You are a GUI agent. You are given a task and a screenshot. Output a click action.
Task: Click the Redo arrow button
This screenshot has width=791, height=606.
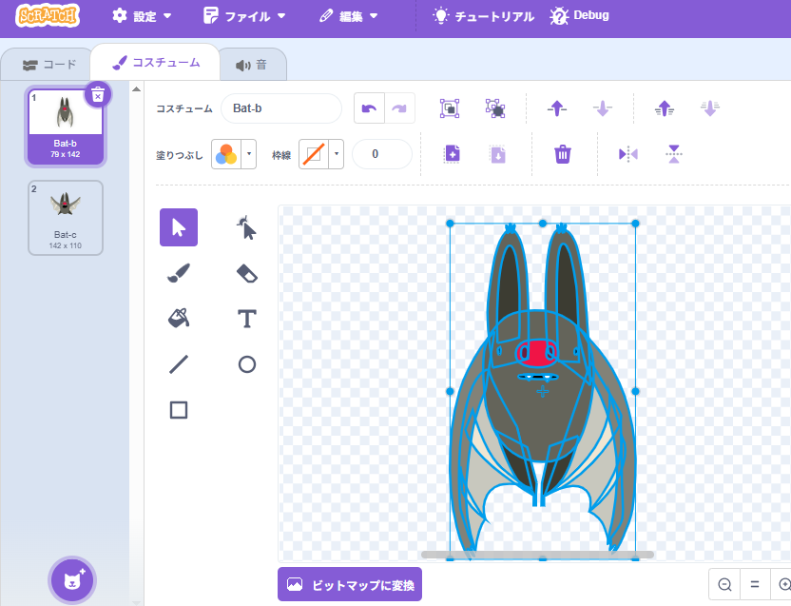(399, 108)
